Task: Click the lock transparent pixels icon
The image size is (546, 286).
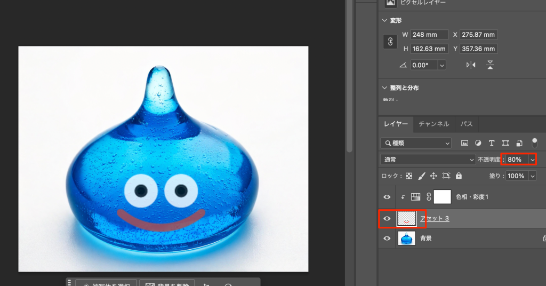Action: (x=409, y=176)
